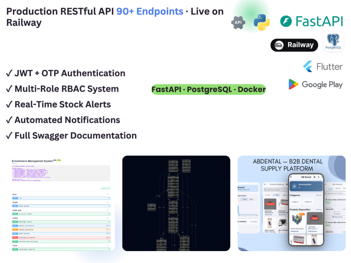This screenshot has width=351, height=263.
Task: Collapse the Admin section in Swagger
Action: [108, 218]
